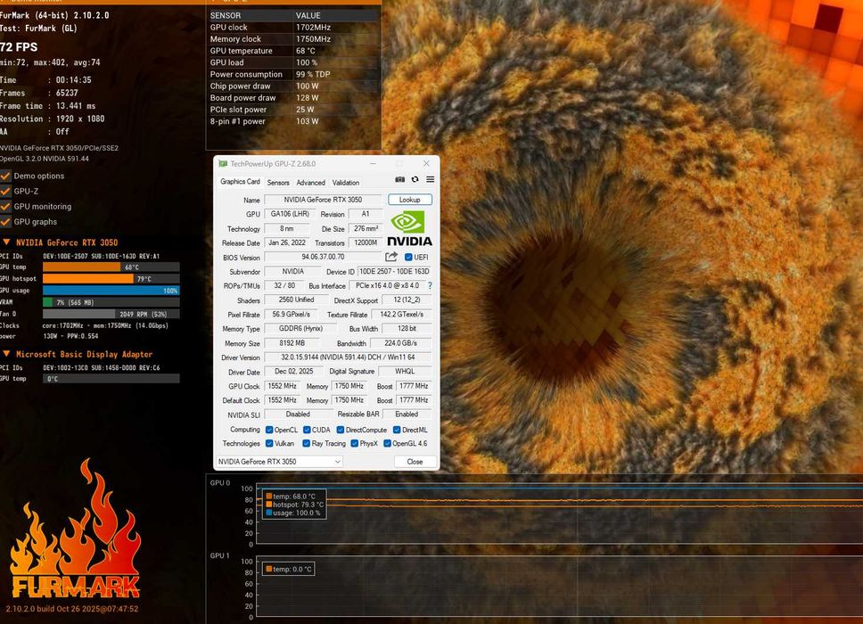863x624 pixels.
Task: Click the GPU 1 temp: 0.0 °C legend
Action: coord(288,569)
